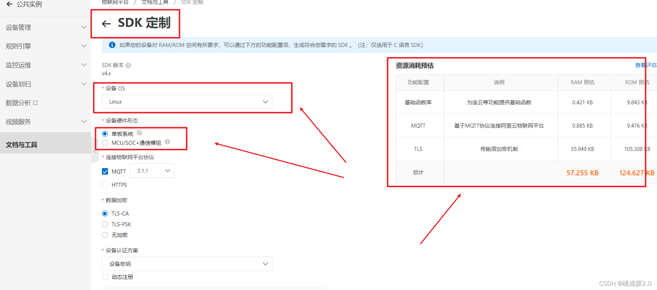Screen dimensions: 657x290
Task: Enable the 动态注册 checkbox
Action: click(105, 277)
